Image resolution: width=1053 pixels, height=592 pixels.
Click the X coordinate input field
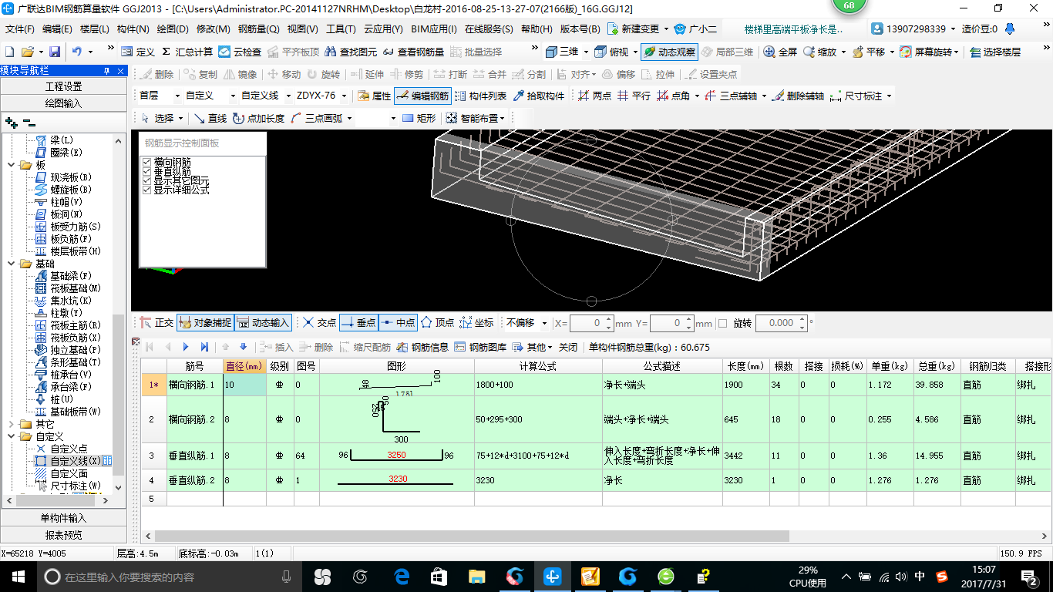pyautogui.click(x=592, y=323)
